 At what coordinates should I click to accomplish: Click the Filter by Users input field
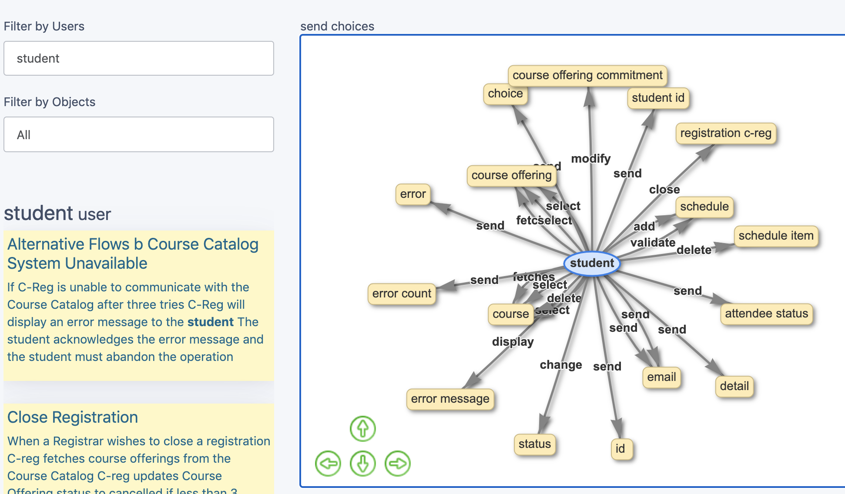point(141,59)
